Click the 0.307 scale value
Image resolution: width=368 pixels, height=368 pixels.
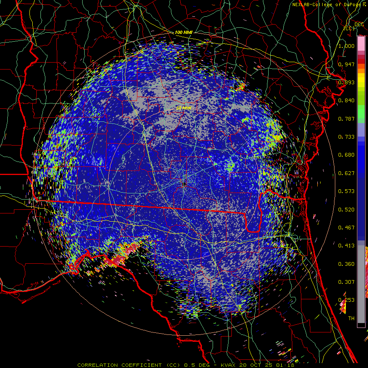(346, 282)
